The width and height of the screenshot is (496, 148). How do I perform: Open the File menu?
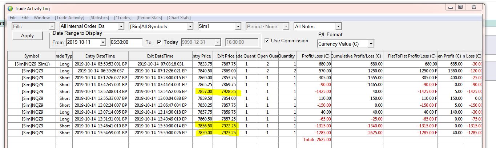(x=13, y=18)
